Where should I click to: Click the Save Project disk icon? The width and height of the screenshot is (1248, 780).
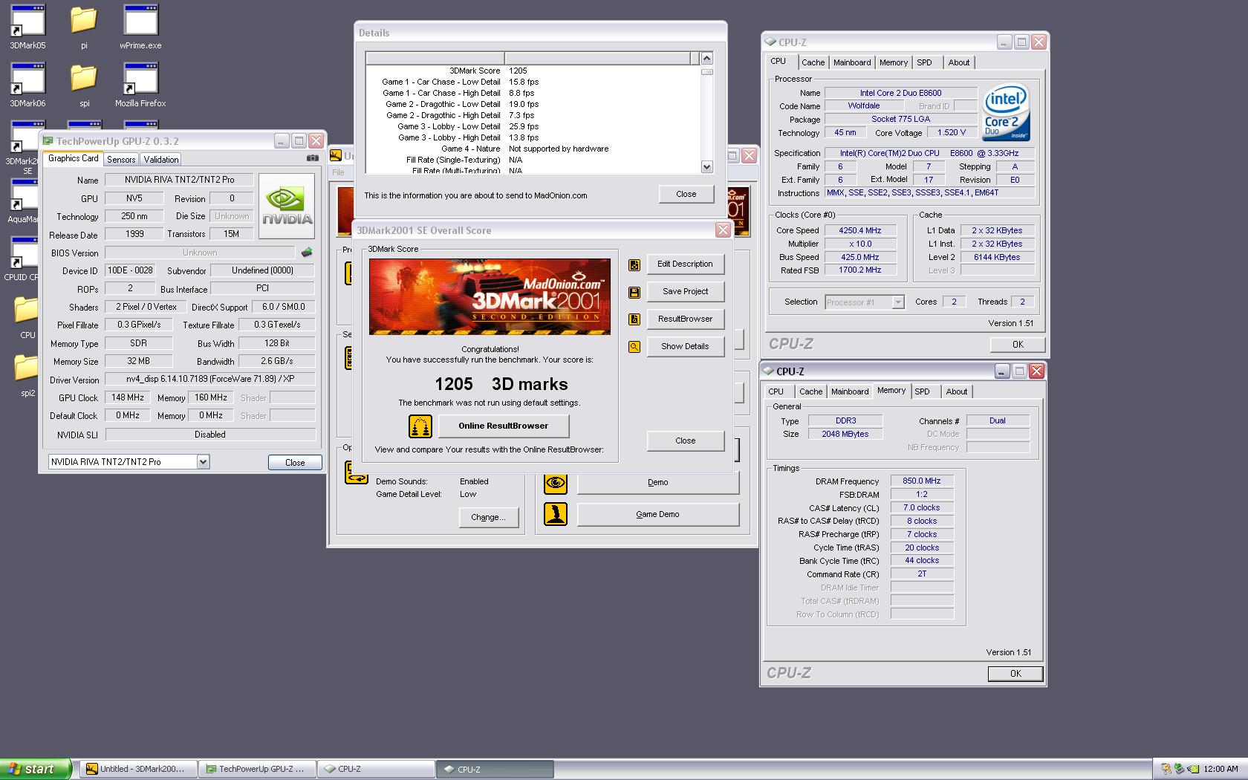(634, 293)
